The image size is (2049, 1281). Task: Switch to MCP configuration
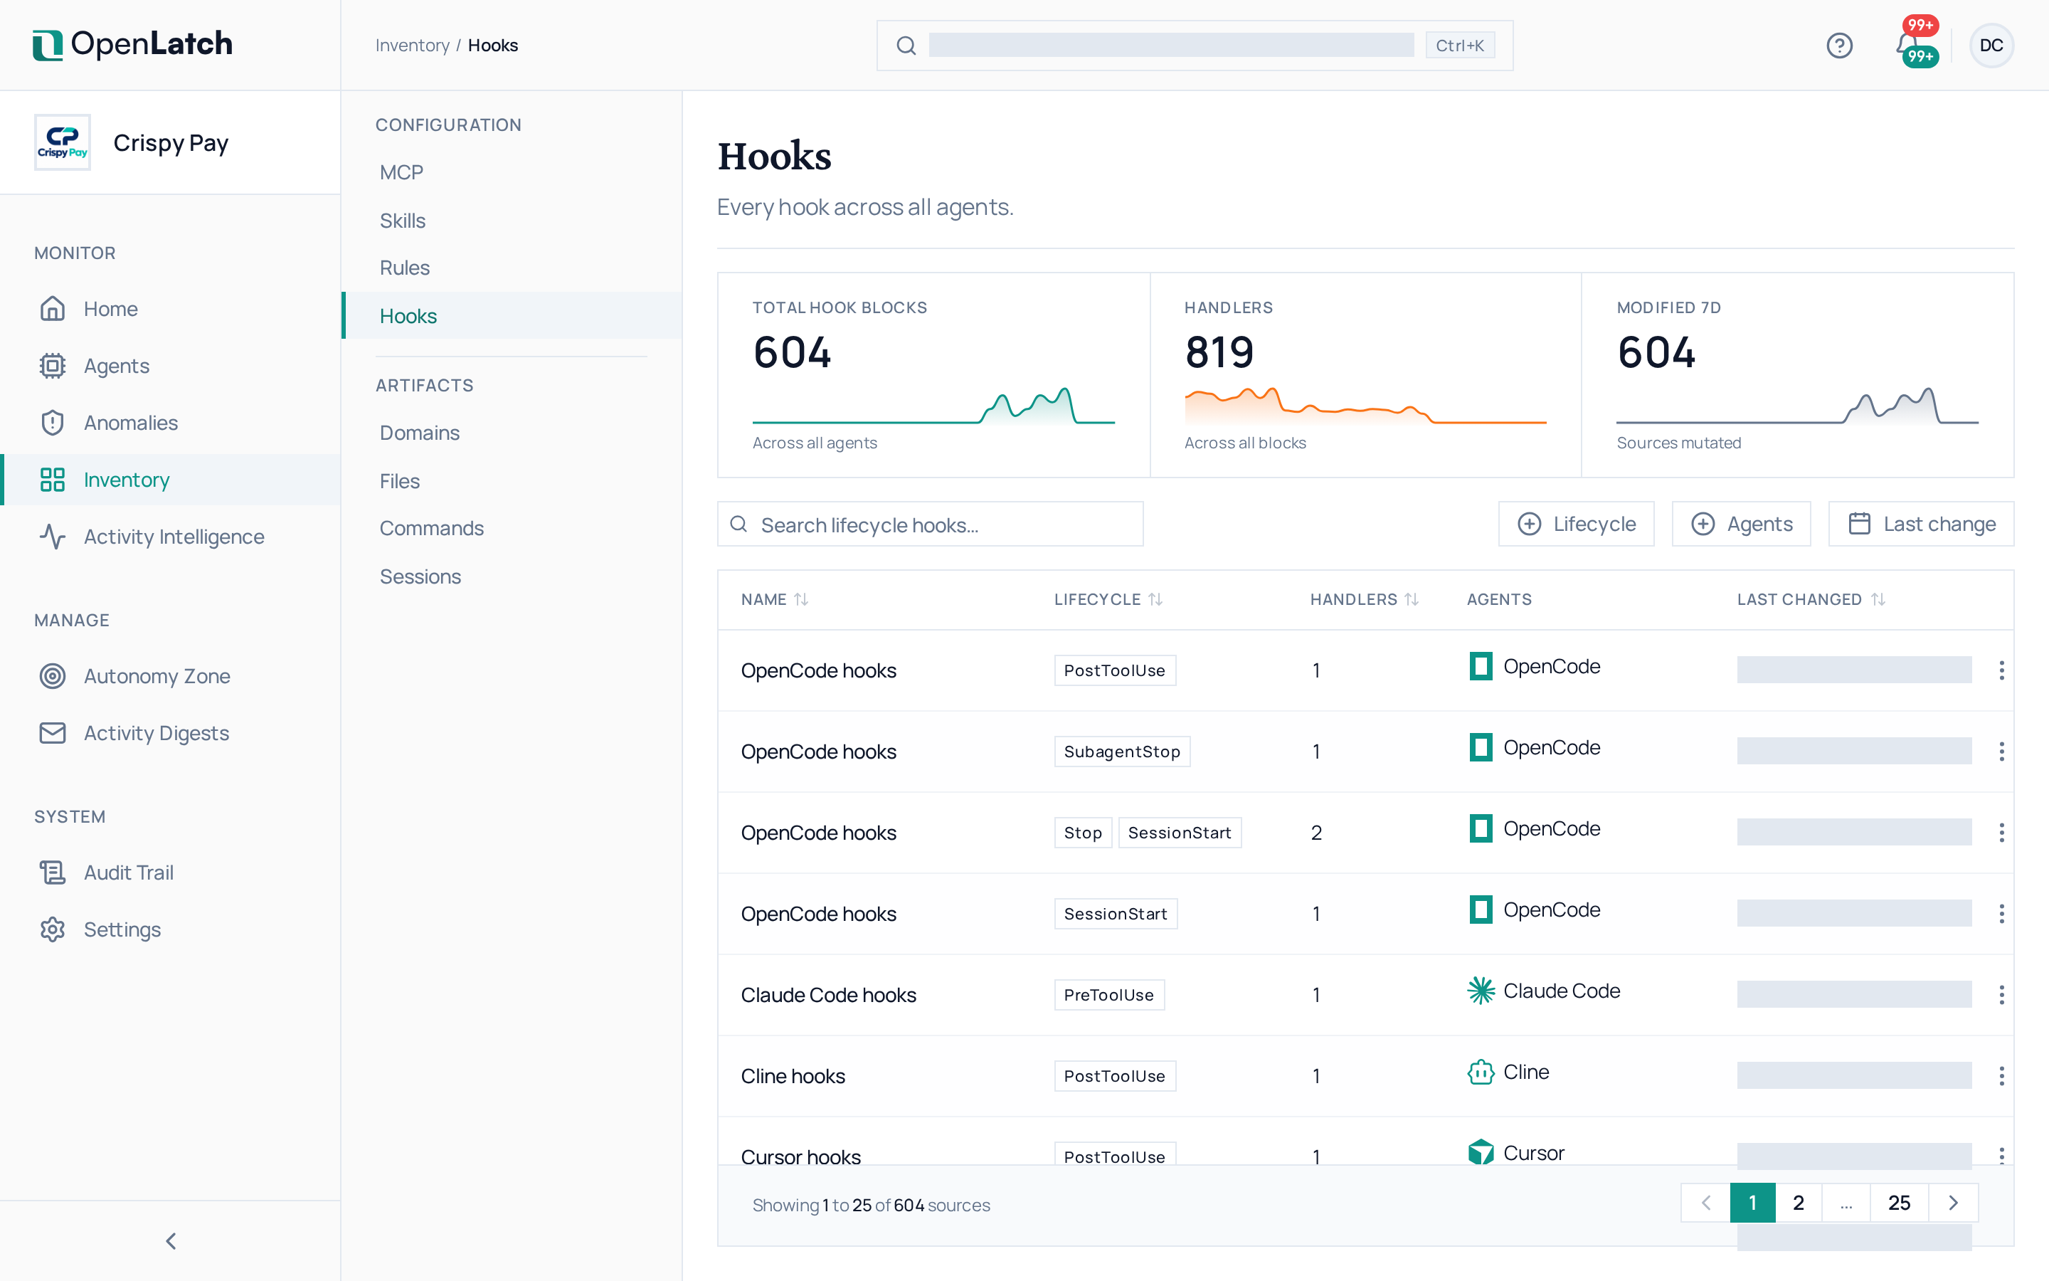click(512, 172)
